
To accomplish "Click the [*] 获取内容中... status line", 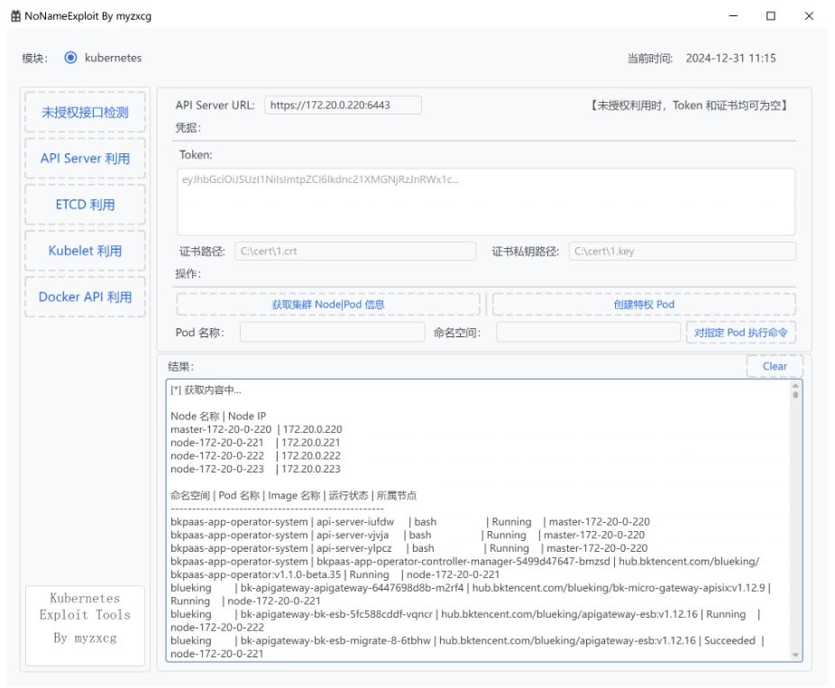I will (206, 390).
